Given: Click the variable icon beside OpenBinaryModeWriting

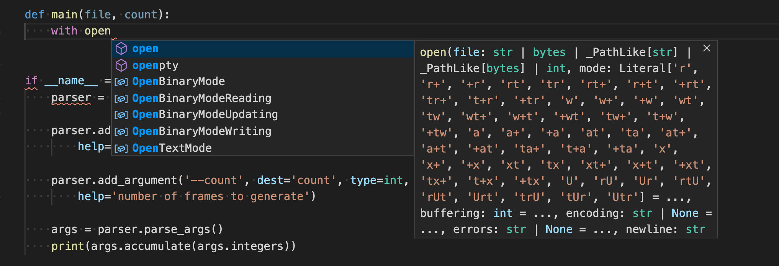Looking at the screenshot, I should click(121, 131).
